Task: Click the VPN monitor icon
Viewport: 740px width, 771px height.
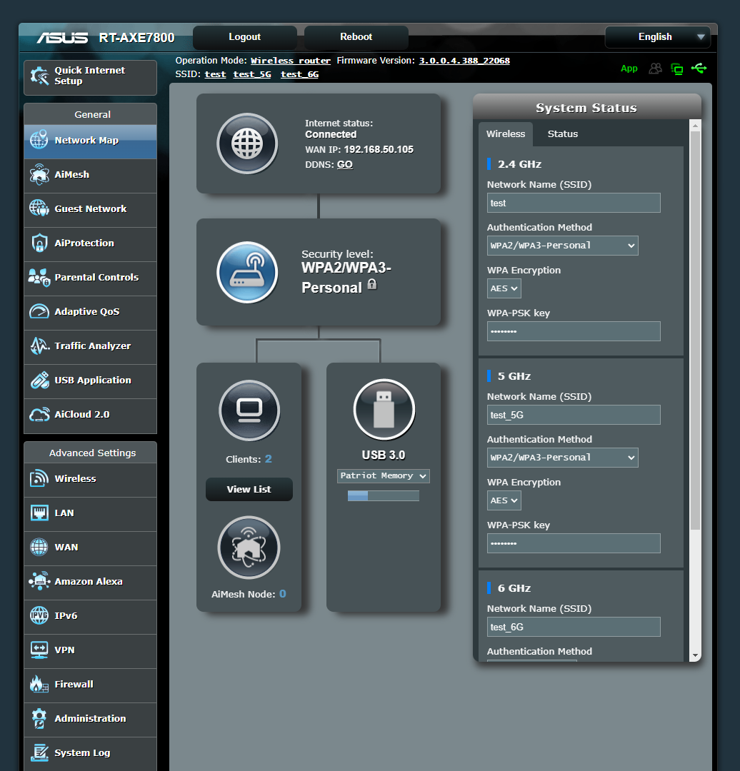Action: pyautogui.click(x=39, y=650)
